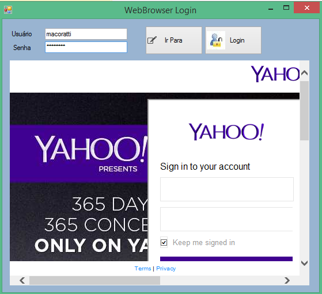The width and height of the screenshot is (322, 294).
Task: Click the horizontal scrollbar left arrow
Action: coord(22,280)
